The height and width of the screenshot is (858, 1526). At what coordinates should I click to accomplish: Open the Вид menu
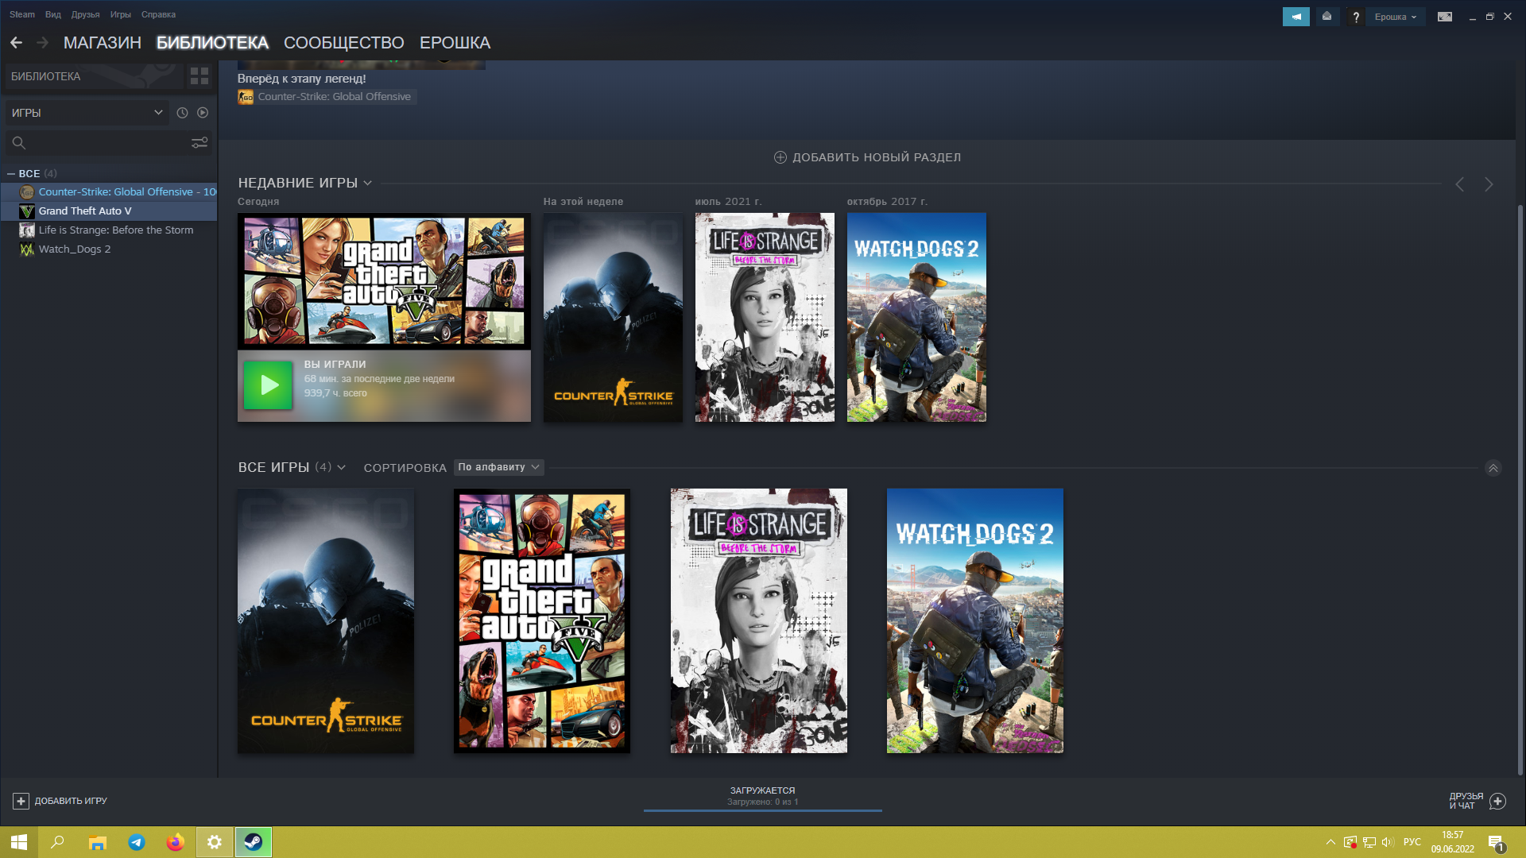coord(53,14)
